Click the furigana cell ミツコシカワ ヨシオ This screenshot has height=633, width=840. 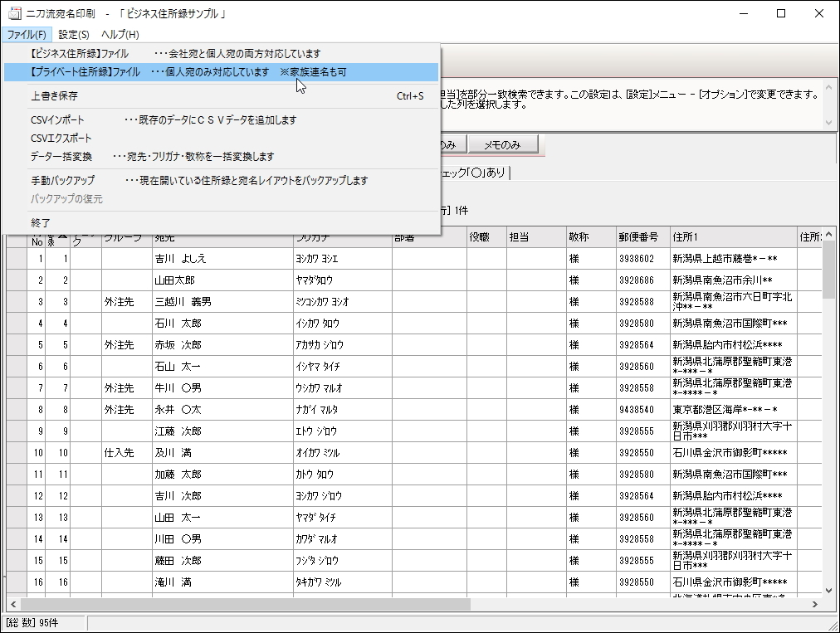click(343, 302)
